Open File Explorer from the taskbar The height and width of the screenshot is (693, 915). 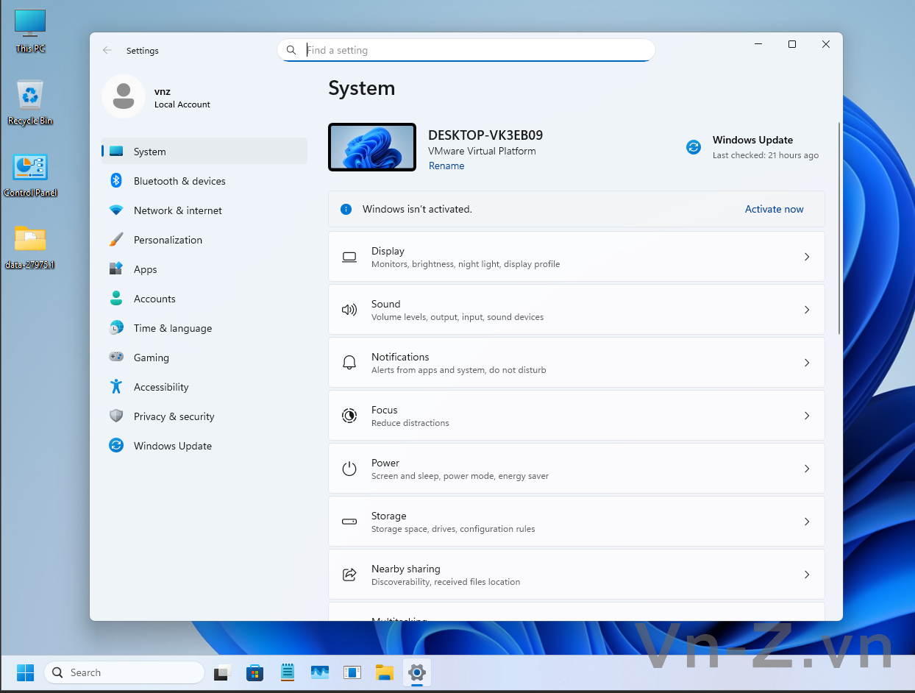point(385,672)
